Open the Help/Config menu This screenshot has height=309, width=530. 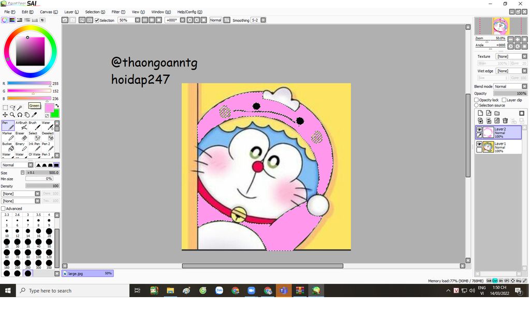click(189, 12)
